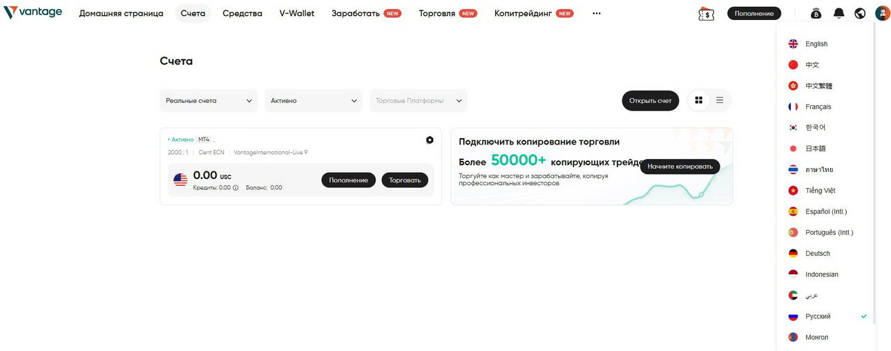Switch to list view layout

point(719,100)
